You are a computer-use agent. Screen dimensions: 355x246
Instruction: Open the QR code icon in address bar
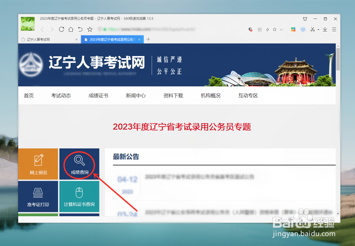260,30
